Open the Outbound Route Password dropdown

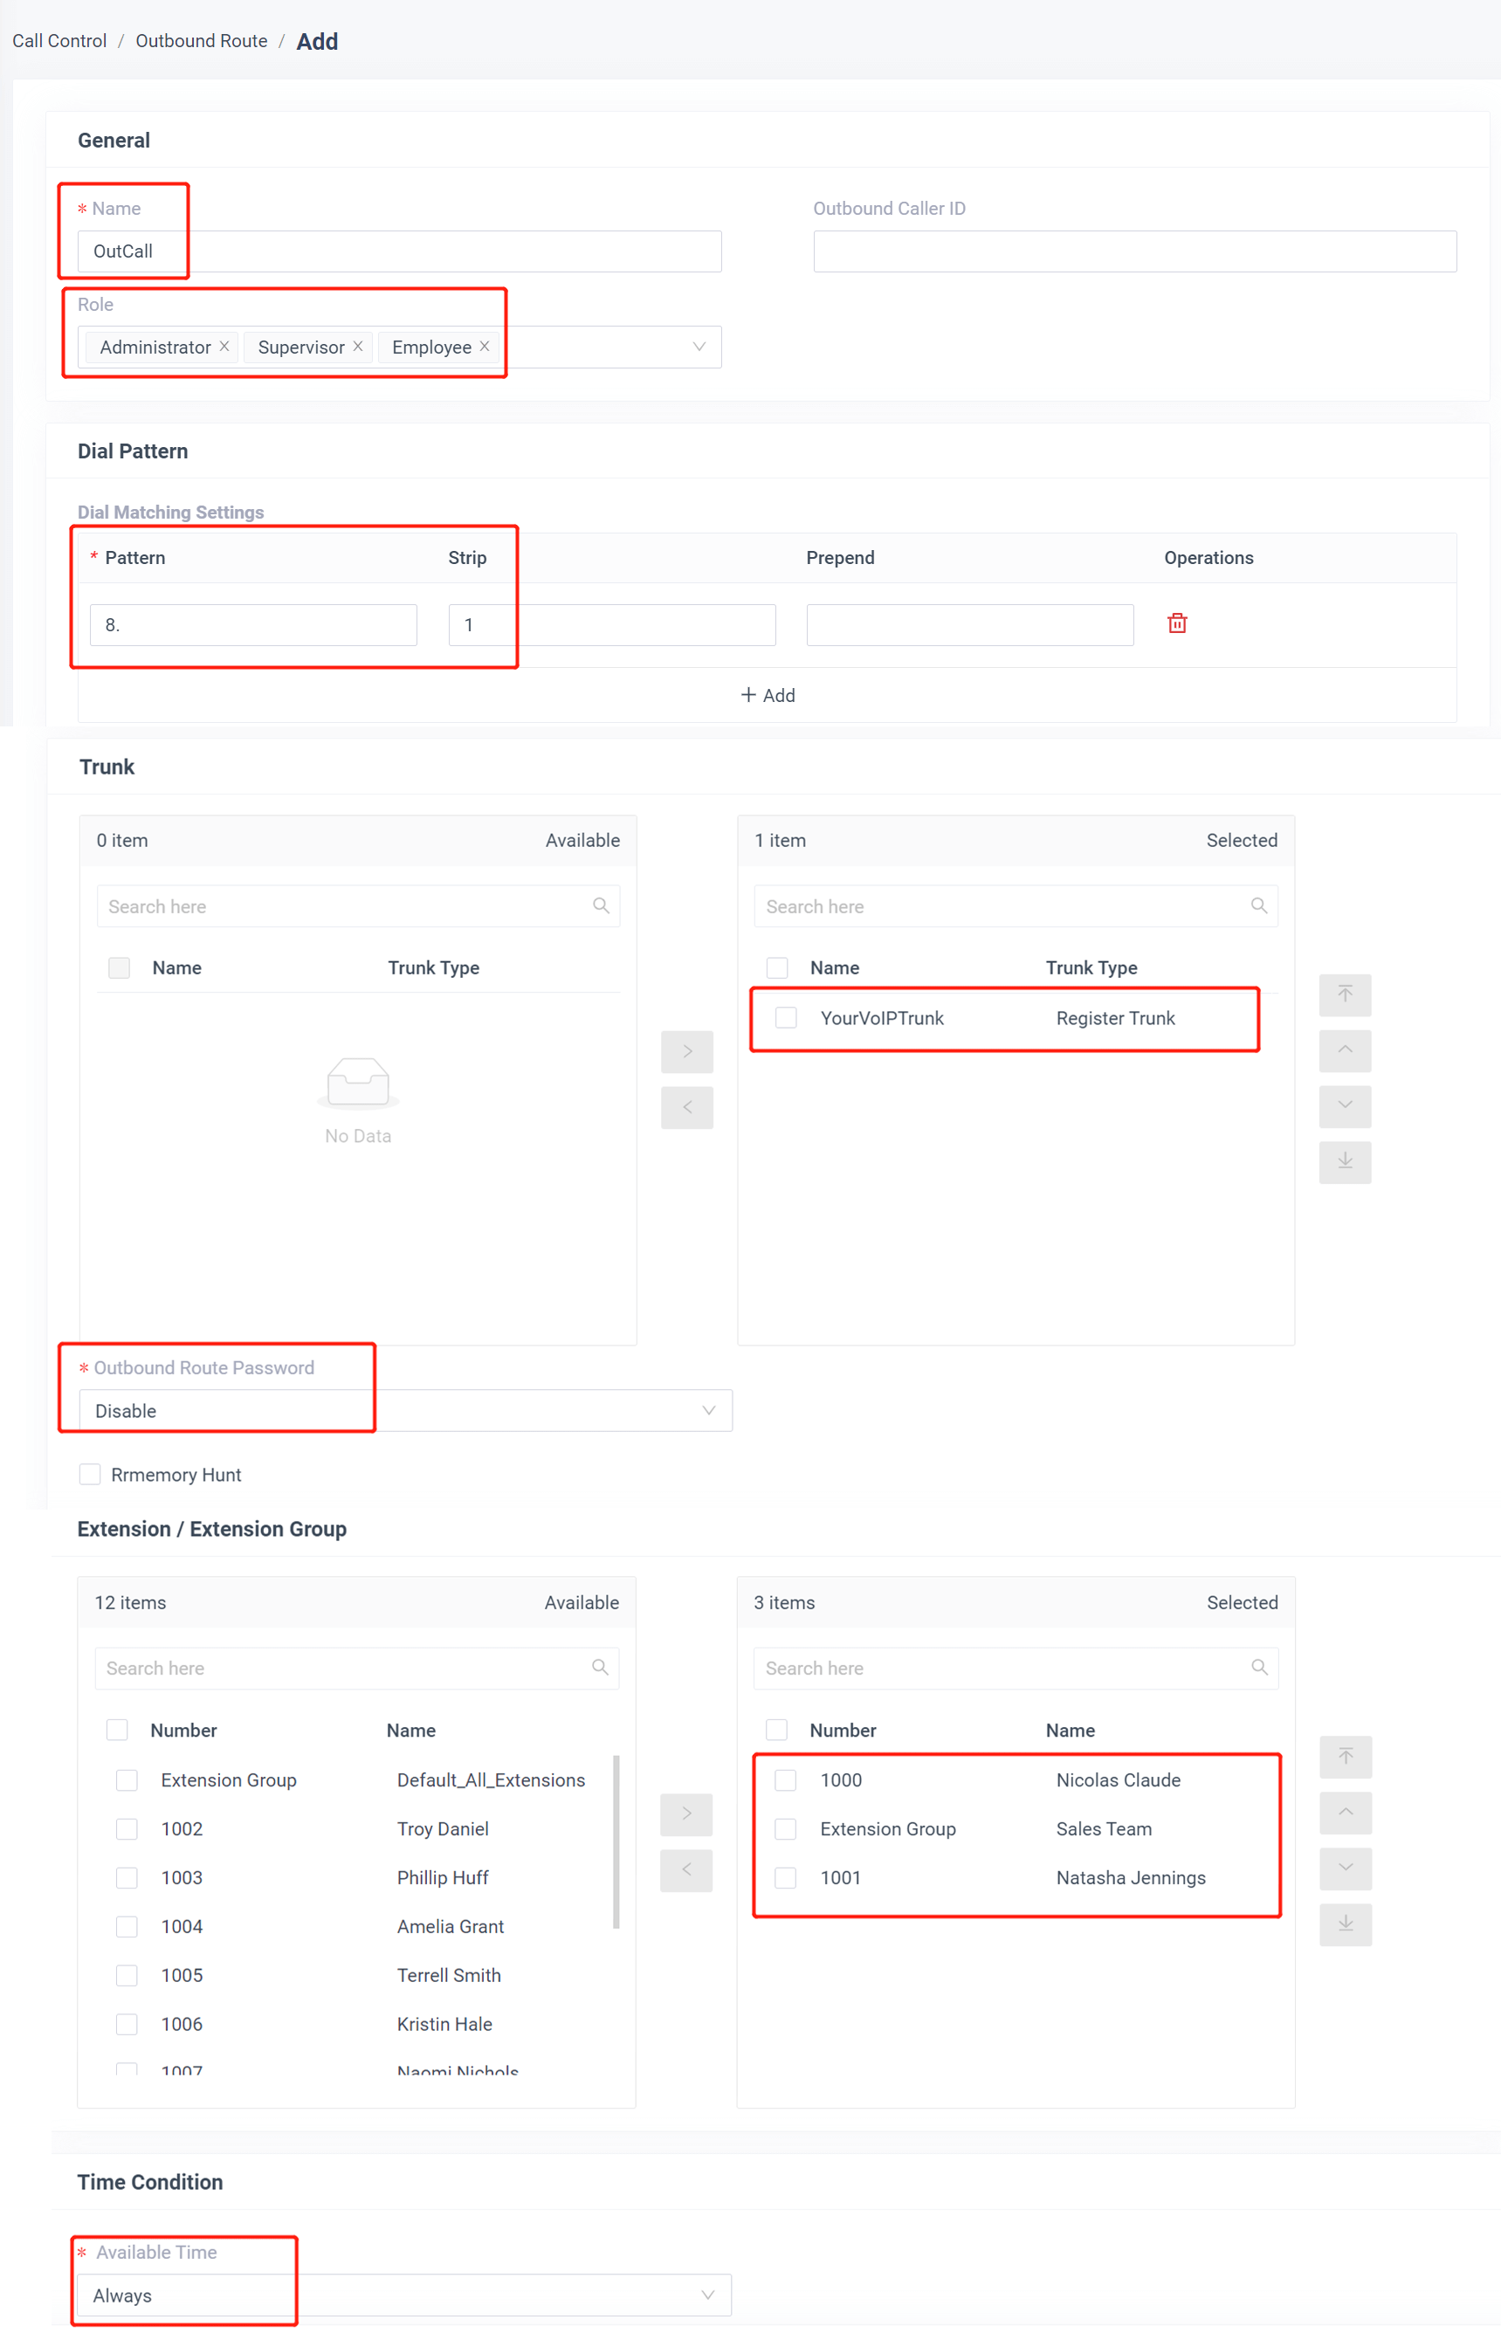click(404, 1410)
